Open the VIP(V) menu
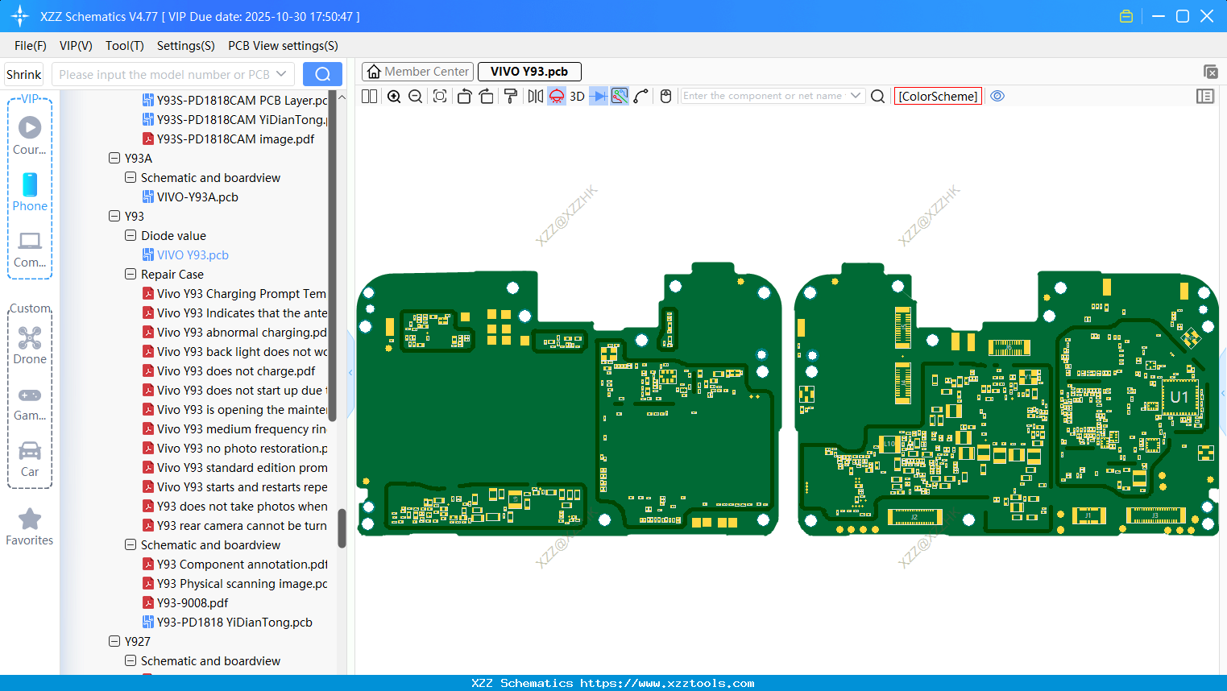Viewport: 1227px width, 691px height. [x=76, y=46]
